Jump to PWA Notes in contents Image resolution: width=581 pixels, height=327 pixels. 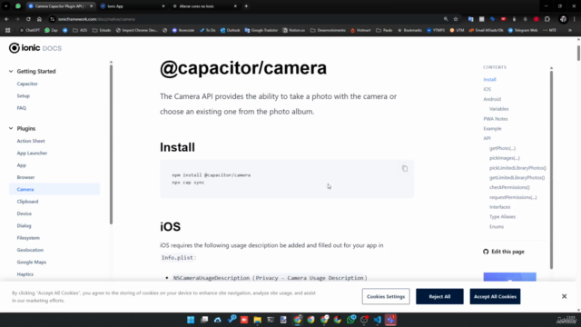pyautogui.click(x=496, y=119)
